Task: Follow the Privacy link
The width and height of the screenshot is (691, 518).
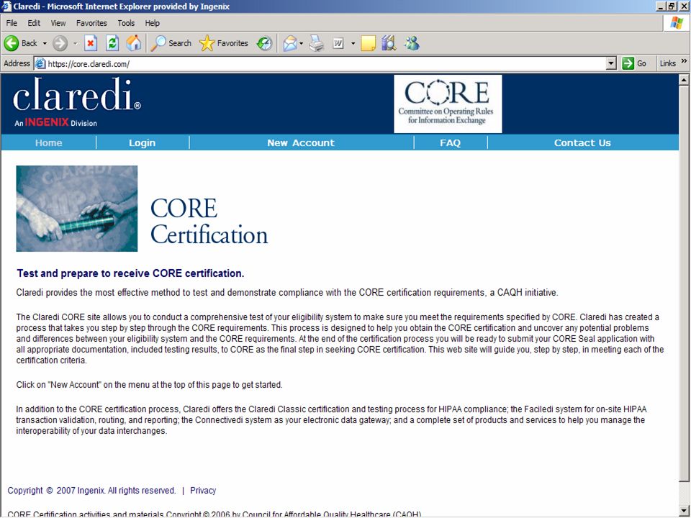Action: [203, 490]
